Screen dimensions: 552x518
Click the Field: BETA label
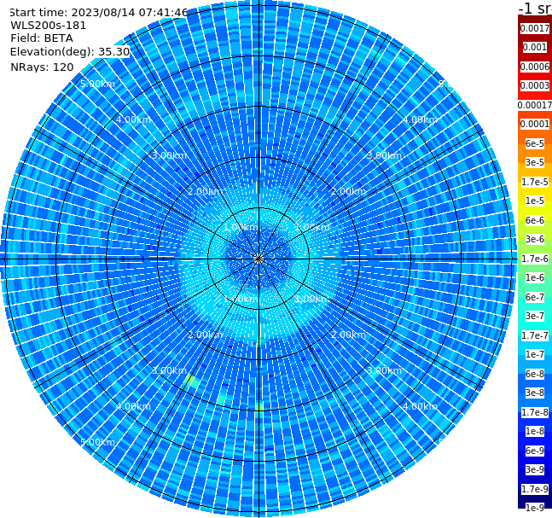coord(42,38)
